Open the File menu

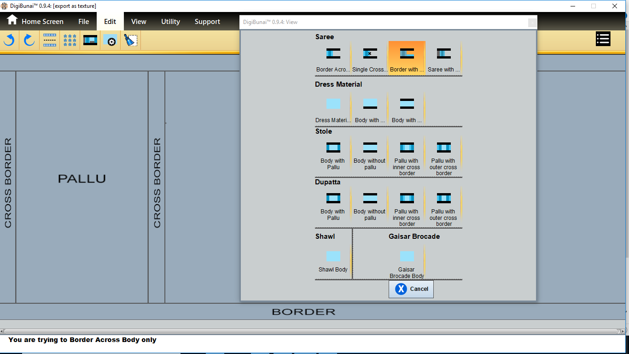click(84, 22)
